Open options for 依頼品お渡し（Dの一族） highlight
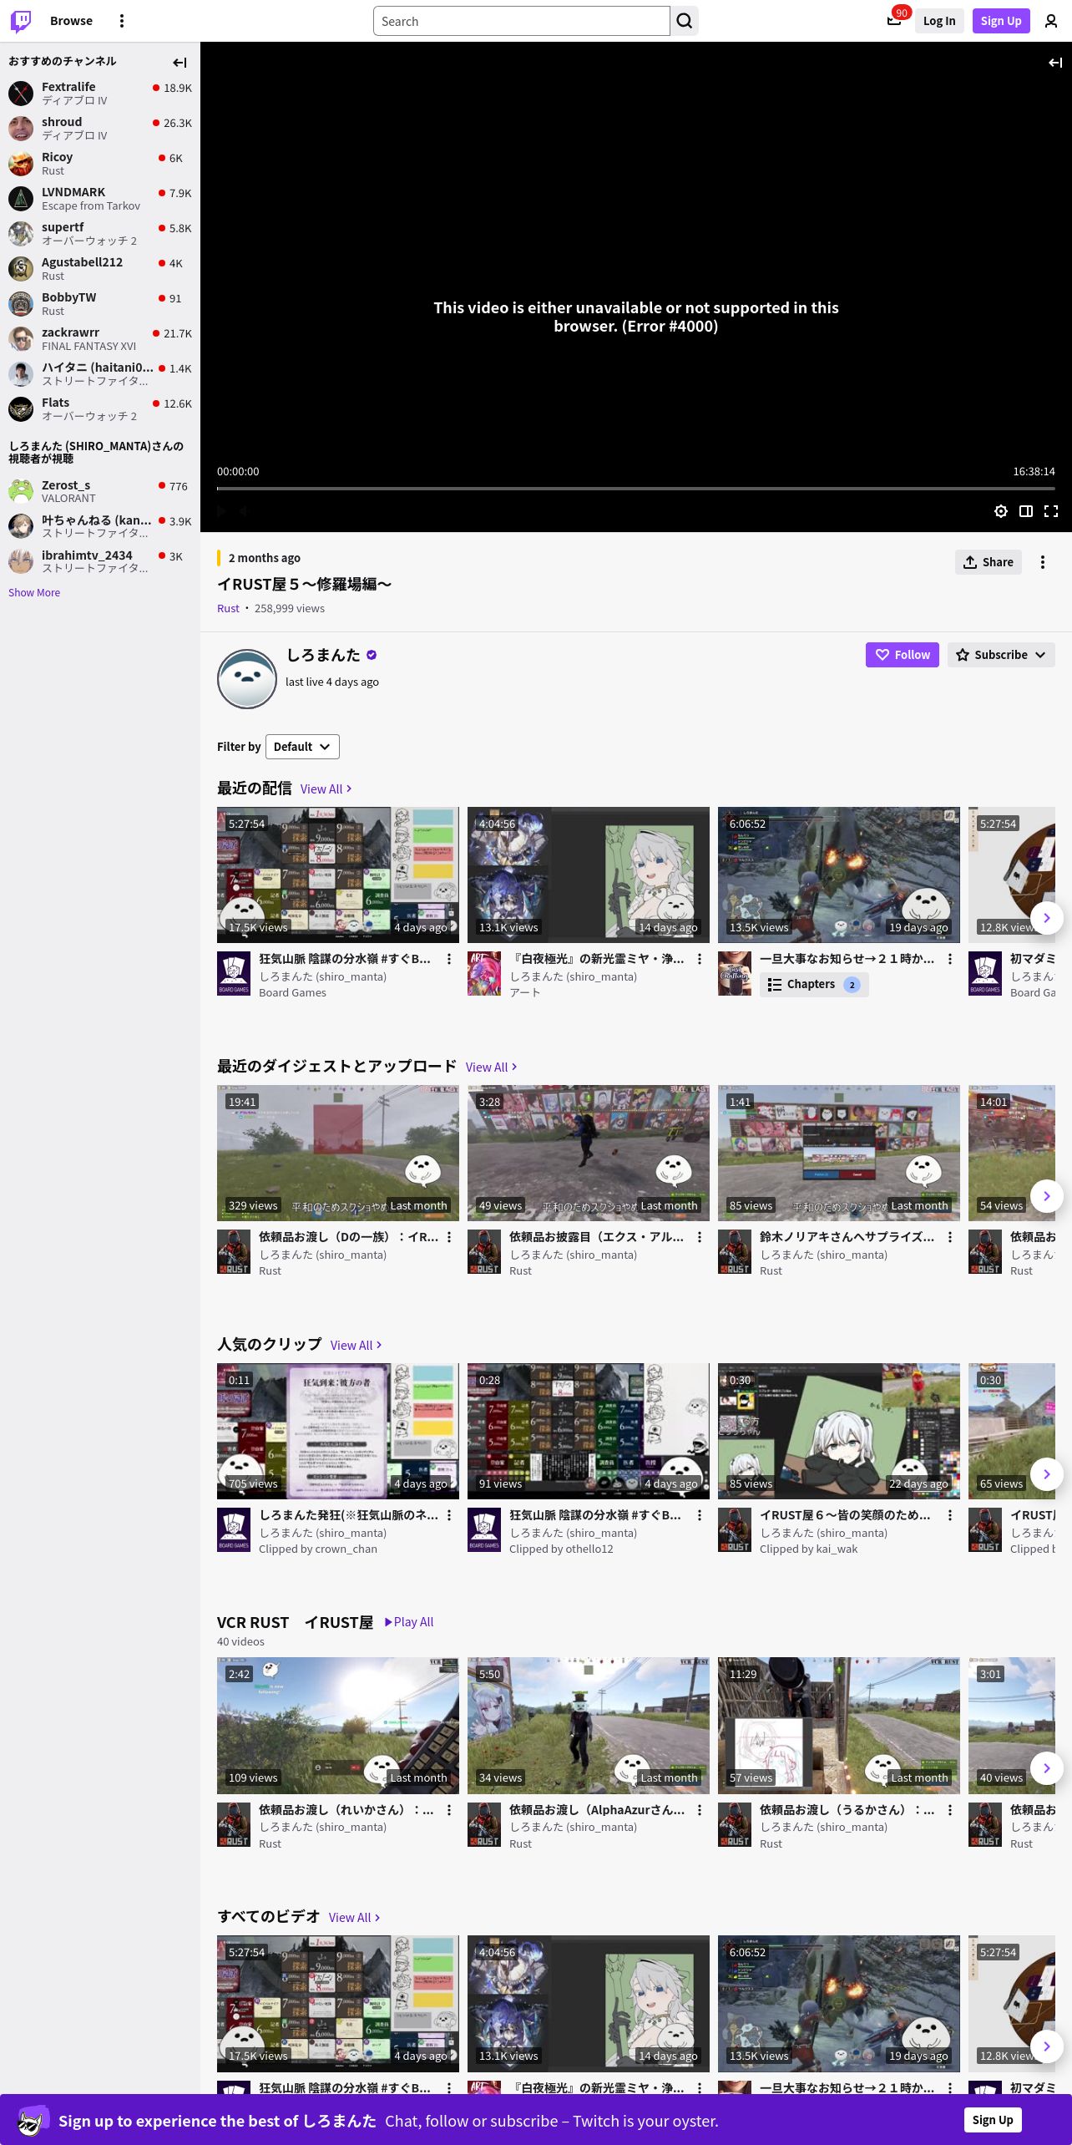 pyautogui.click(x=449, y=1237)
